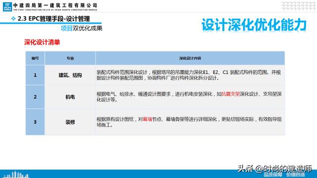Click the large title '设计深化优化能力'

tap(254, 25)
